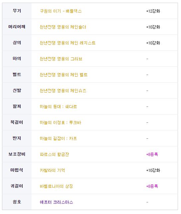Select the +8증폭 value for 귀걸이
The image size is (181, 214).
152,186
